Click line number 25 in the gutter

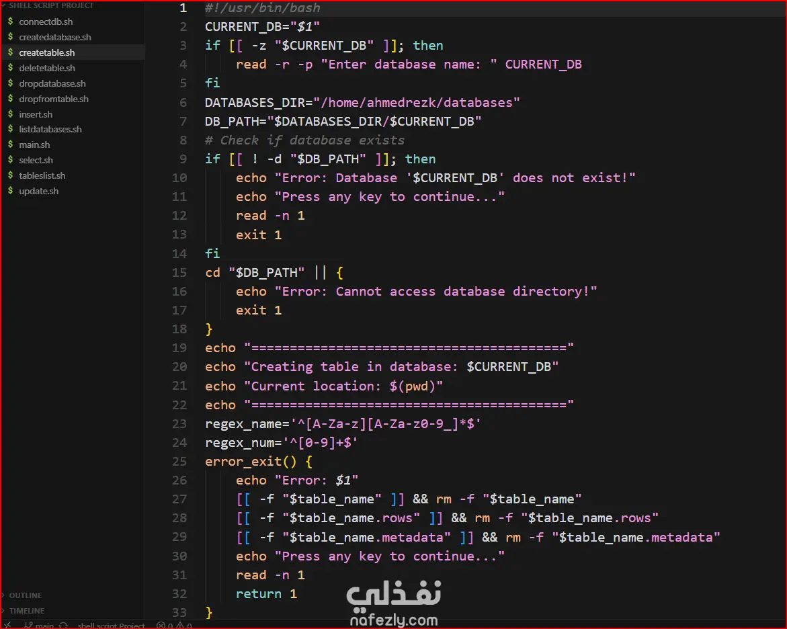coord(179,461)
